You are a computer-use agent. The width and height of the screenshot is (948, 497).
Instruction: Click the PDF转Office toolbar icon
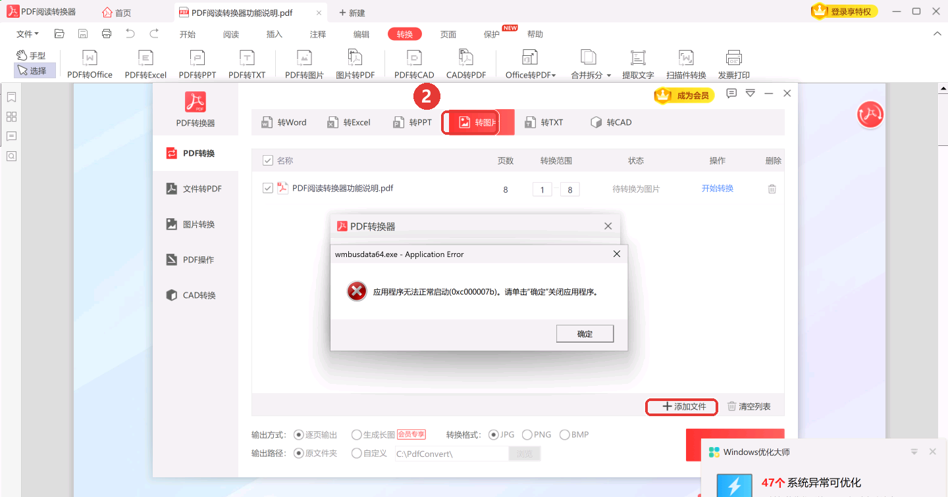[x=90, y=64]
